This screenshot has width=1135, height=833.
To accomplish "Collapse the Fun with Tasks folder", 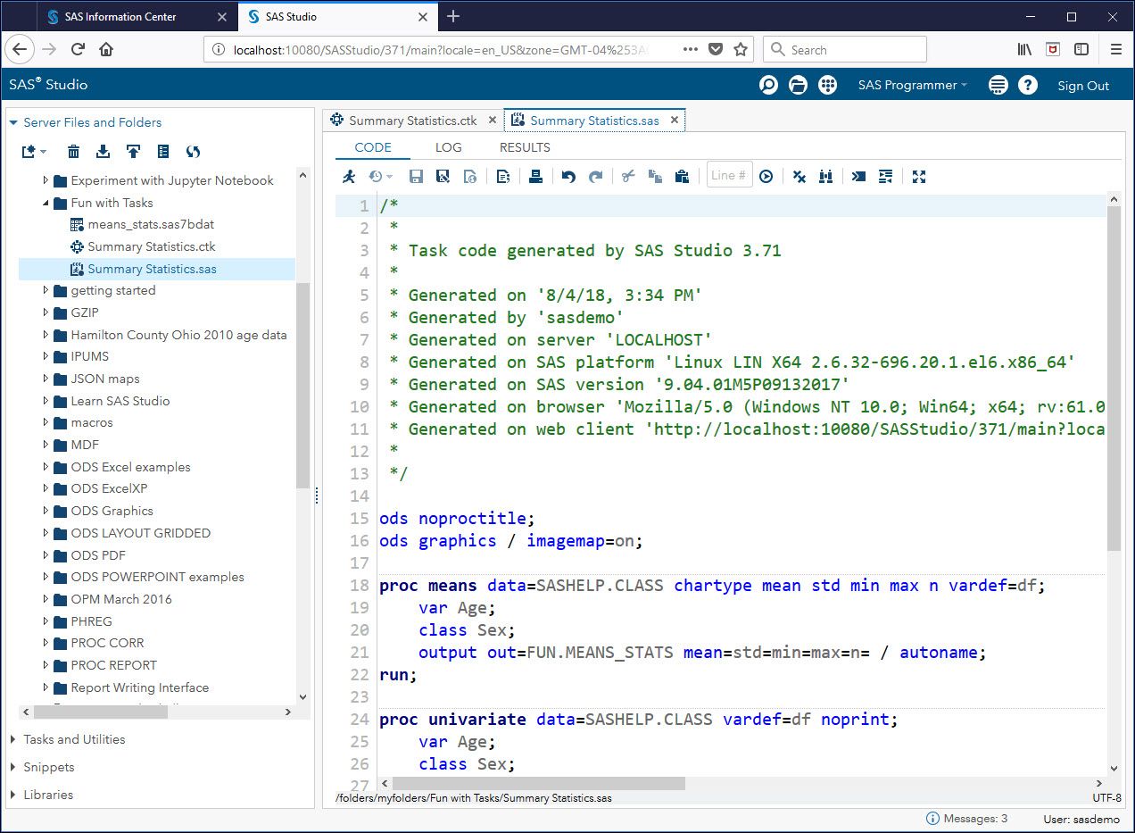I will pyautogui.click(x=46, y=203).
